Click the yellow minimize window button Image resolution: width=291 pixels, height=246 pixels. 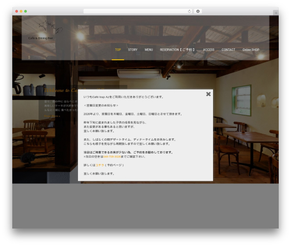click(21, 12)
